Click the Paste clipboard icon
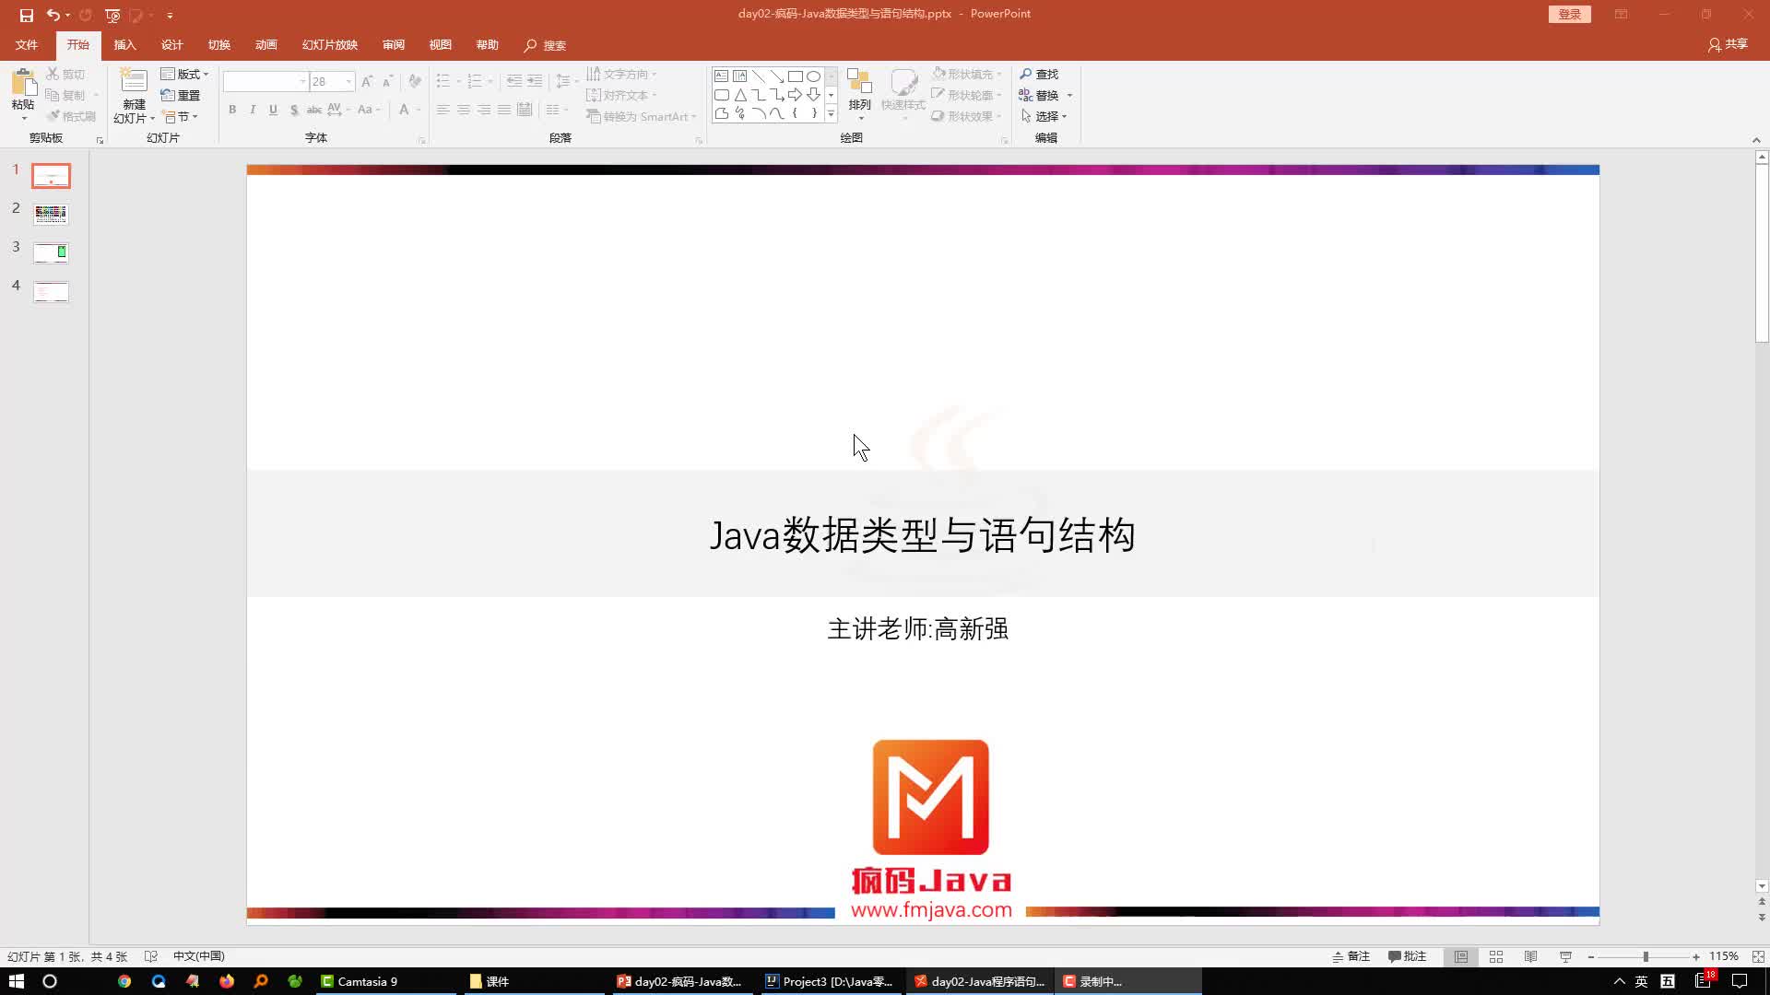Image resolution: width=1770 pixels, height=995 pixels. [x=23, y=83]
